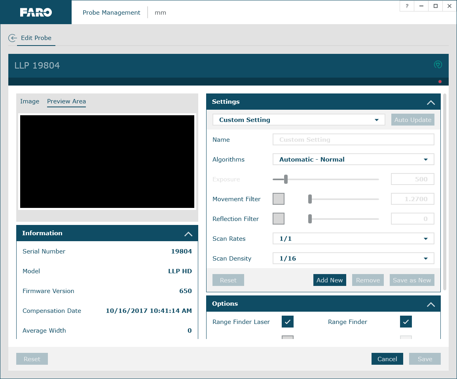
Task: Click the Cancel button
Action: click(387, 359)
